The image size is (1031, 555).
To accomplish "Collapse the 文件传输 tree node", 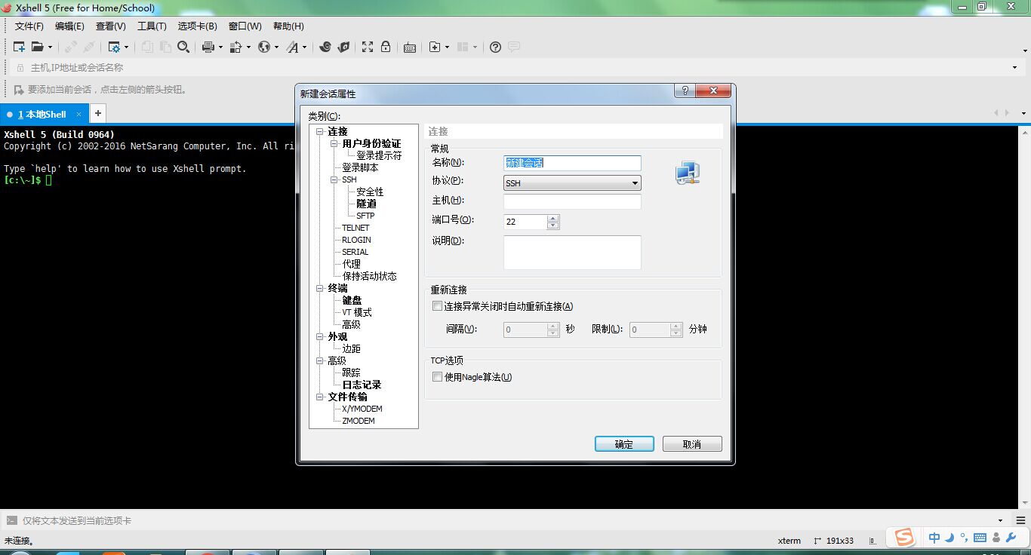I will pos(320,397).
